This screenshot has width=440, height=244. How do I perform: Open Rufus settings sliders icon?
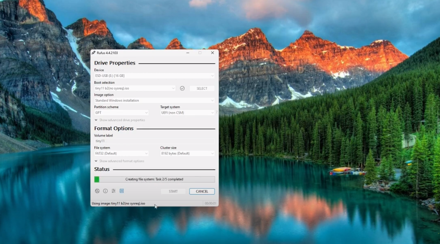113,191
